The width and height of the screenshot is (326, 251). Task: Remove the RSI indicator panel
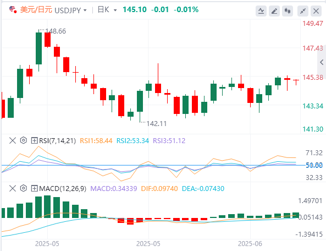click(13, 140)
